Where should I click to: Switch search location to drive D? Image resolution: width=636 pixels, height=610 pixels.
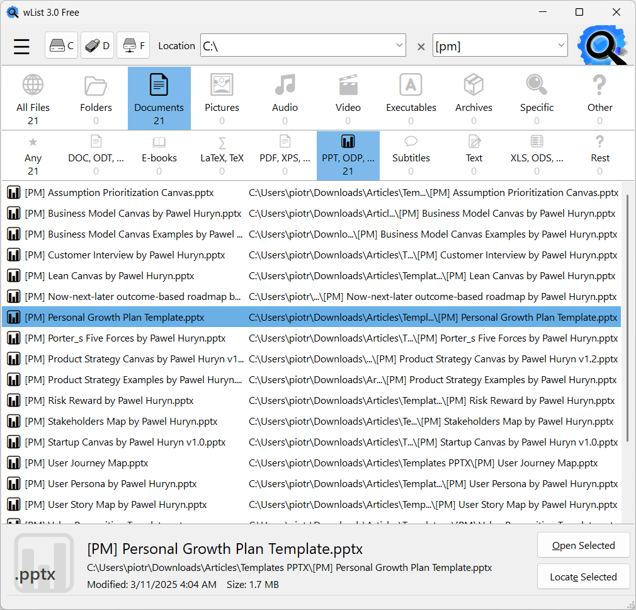(x=97, y=45)
